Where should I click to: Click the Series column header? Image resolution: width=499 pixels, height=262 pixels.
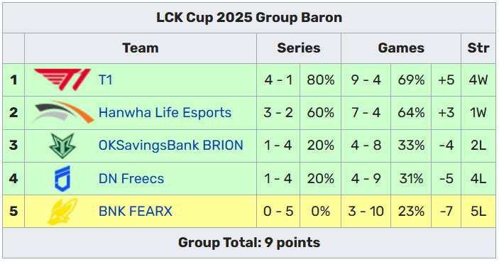pyautogui.click(x=299, y=48)
